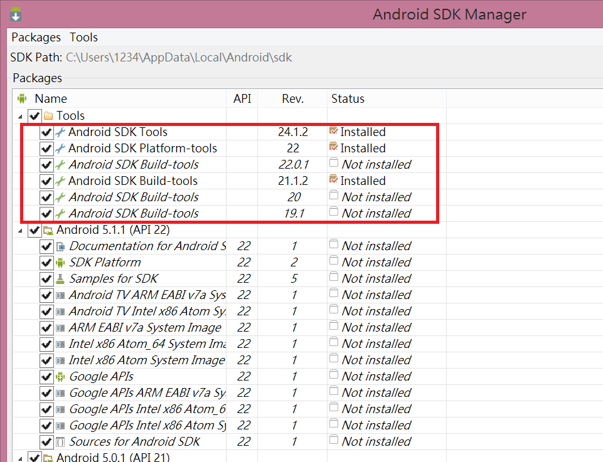Viewport: 603px width, 462px height.
Task: Uncheck the ARM EABI v7a System Image checkbox
Action: click(x=46, y=328)
